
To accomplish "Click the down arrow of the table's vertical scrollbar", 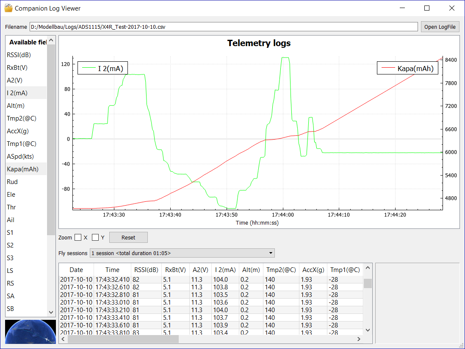I will pos(368,330).
